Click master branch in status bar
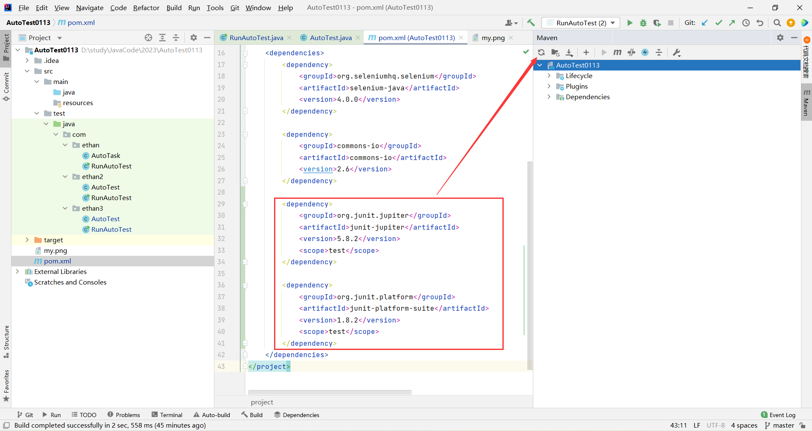The image size is (812, 431). [x=779, y=426]
